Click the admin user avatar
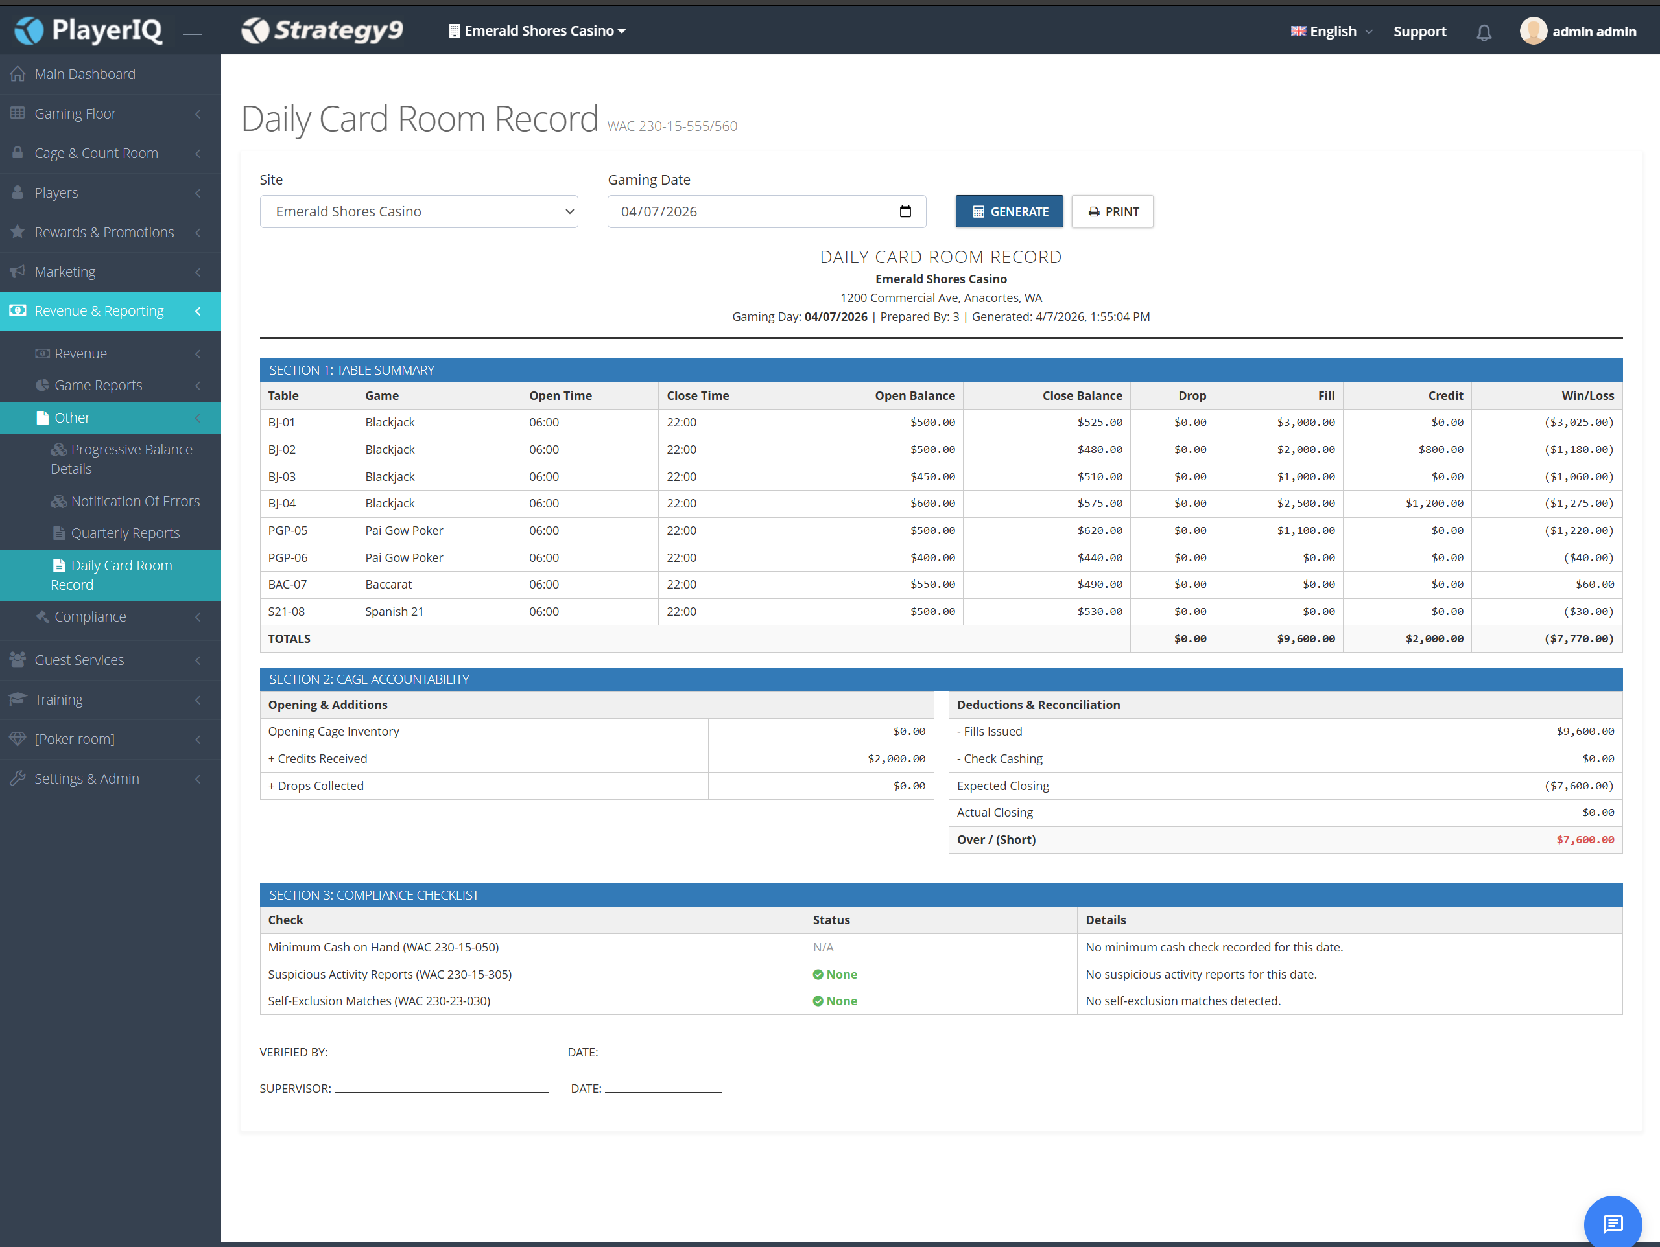The image size is (1660, 1247). [1533, 30]
